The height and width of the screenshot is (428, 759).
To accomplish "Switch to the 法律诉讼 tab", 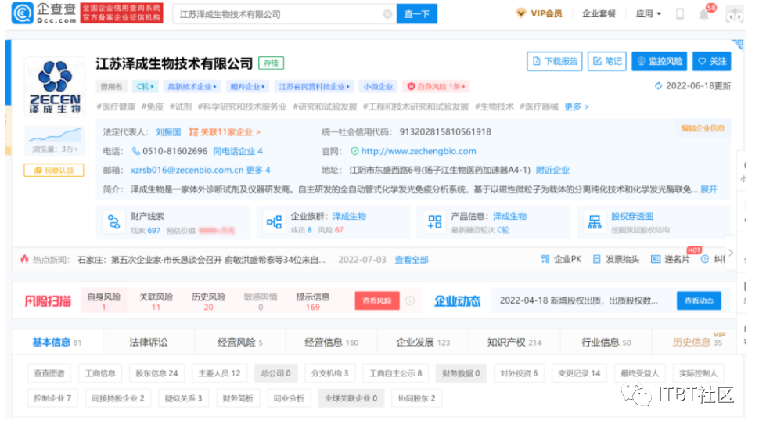I will click(x=148, y=342).
